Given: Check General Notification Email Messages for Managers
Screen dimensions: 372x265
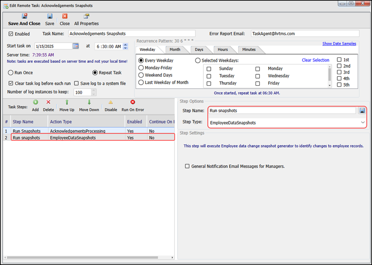Looking at the screenshot, I should 187,166.
